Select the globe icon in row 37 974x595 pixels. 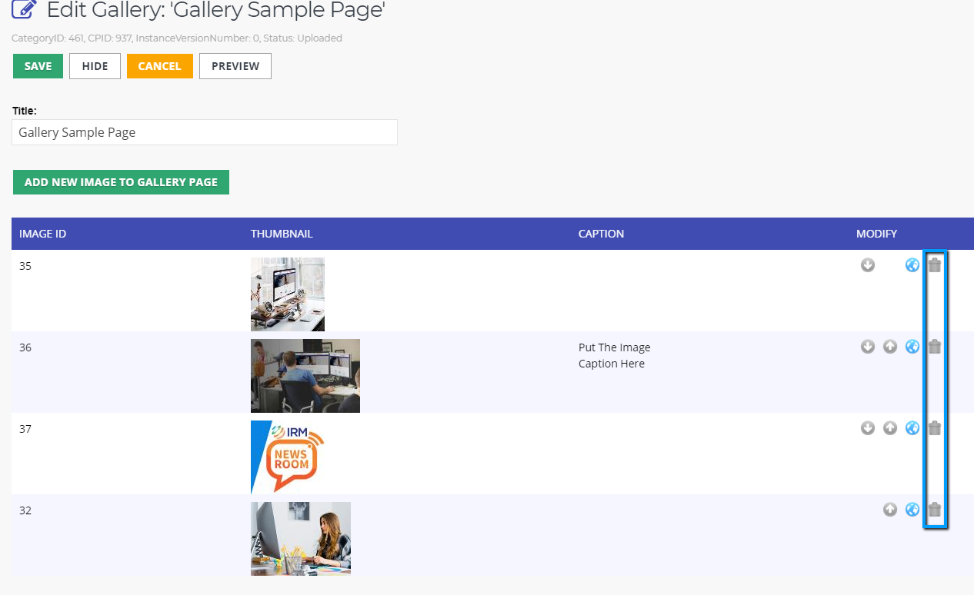click(x=912, y=428)
